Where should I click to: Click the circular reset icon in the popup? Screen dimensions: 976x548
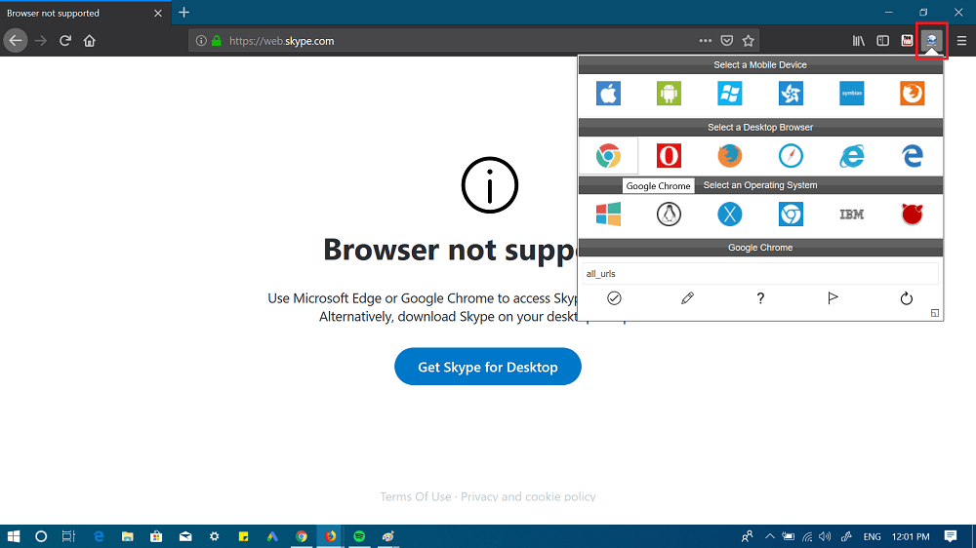click(x=907, y=298)
